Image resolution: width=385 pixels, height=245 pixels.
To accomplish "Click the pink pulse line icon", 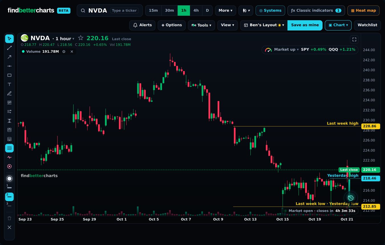I will coord(9,157).
